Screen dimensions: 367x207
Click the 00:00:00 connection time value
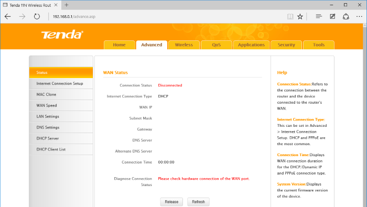pyautogui.click(x=166, y=162)
